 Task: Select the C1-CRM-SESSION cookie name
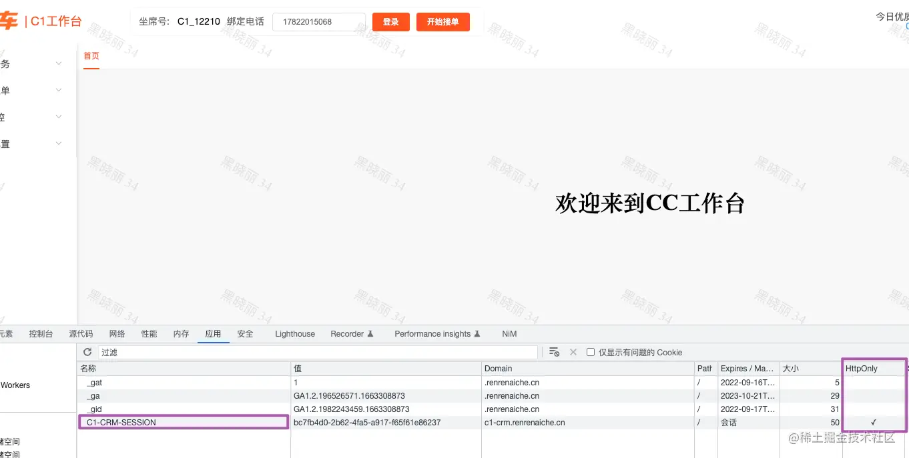click(121, 423)
